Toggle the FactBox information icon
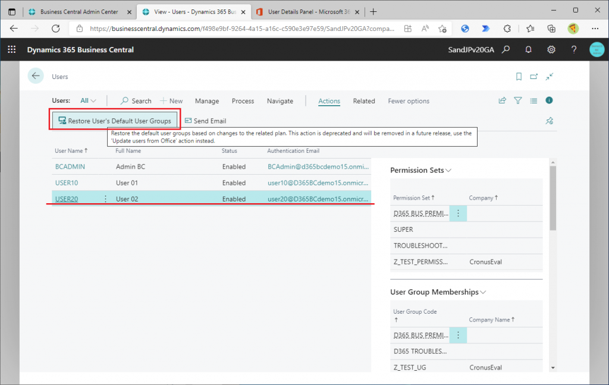Viewport: 609px width, 385px height. pyautogui.click(x=549, y=100)
